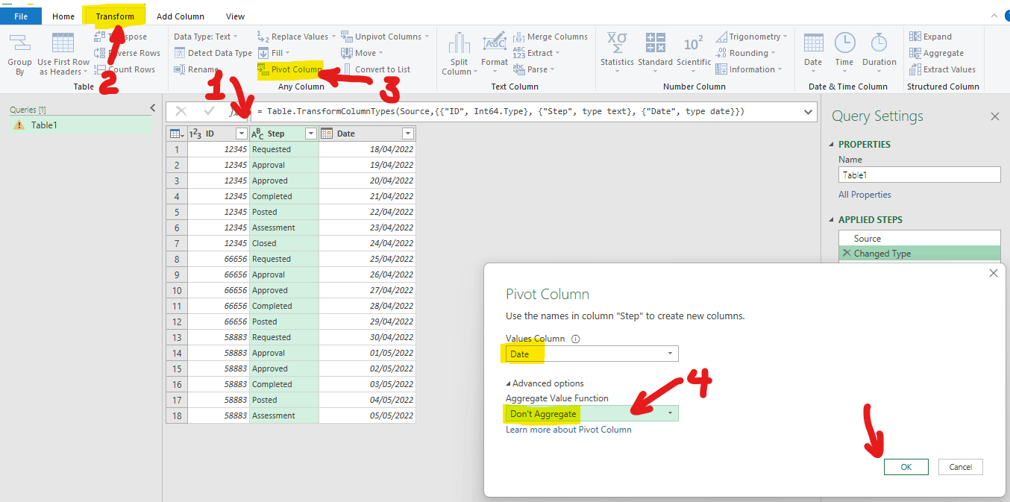
Task: Click the Count Rows command
Action: tap(125, 69)
